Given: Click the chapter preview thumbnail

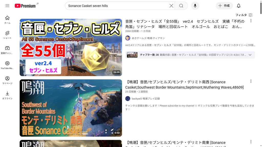Looking at the screenshot, I should pos(132,55).
